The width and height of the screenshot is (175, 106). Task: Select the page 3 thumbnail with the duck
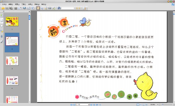(x=12, y=61)
